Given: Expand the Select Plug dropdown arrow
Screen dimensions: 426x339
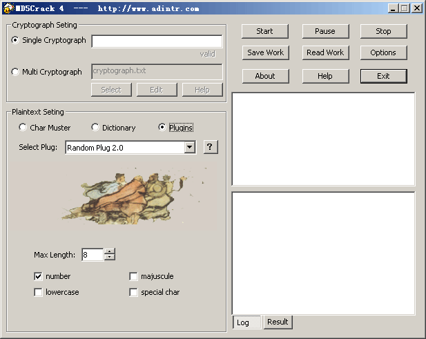Looking at the screenshot, I should 190,148.
